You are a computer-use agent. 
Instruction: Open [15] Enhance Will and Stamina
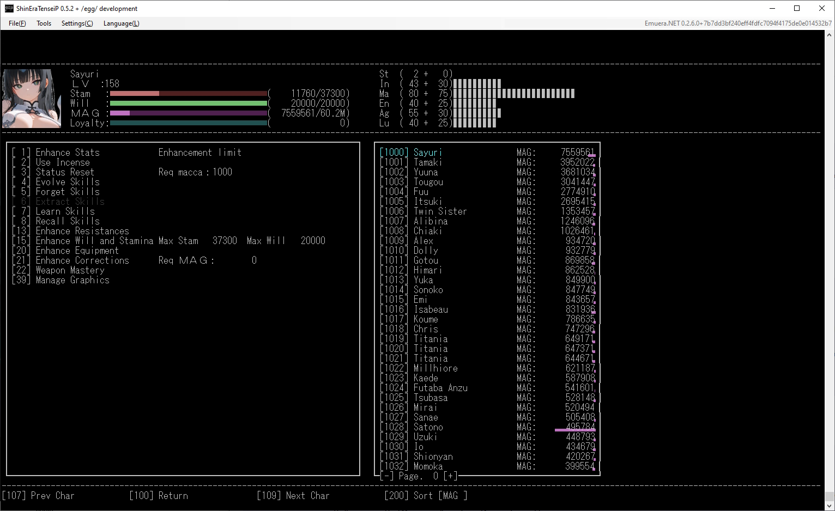pos(82,241)
